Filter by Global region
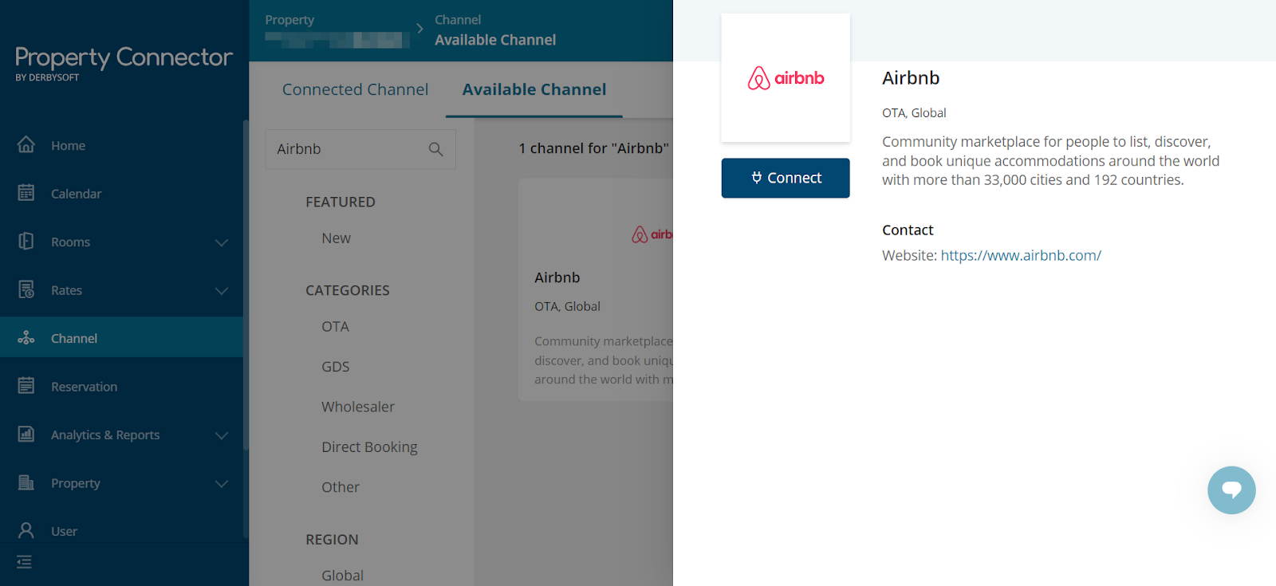1276x586 pixels. (x=342, y=575)
